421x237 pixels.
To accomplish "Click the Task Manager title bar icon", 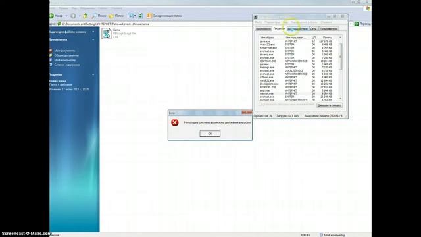I will (256, 17).
